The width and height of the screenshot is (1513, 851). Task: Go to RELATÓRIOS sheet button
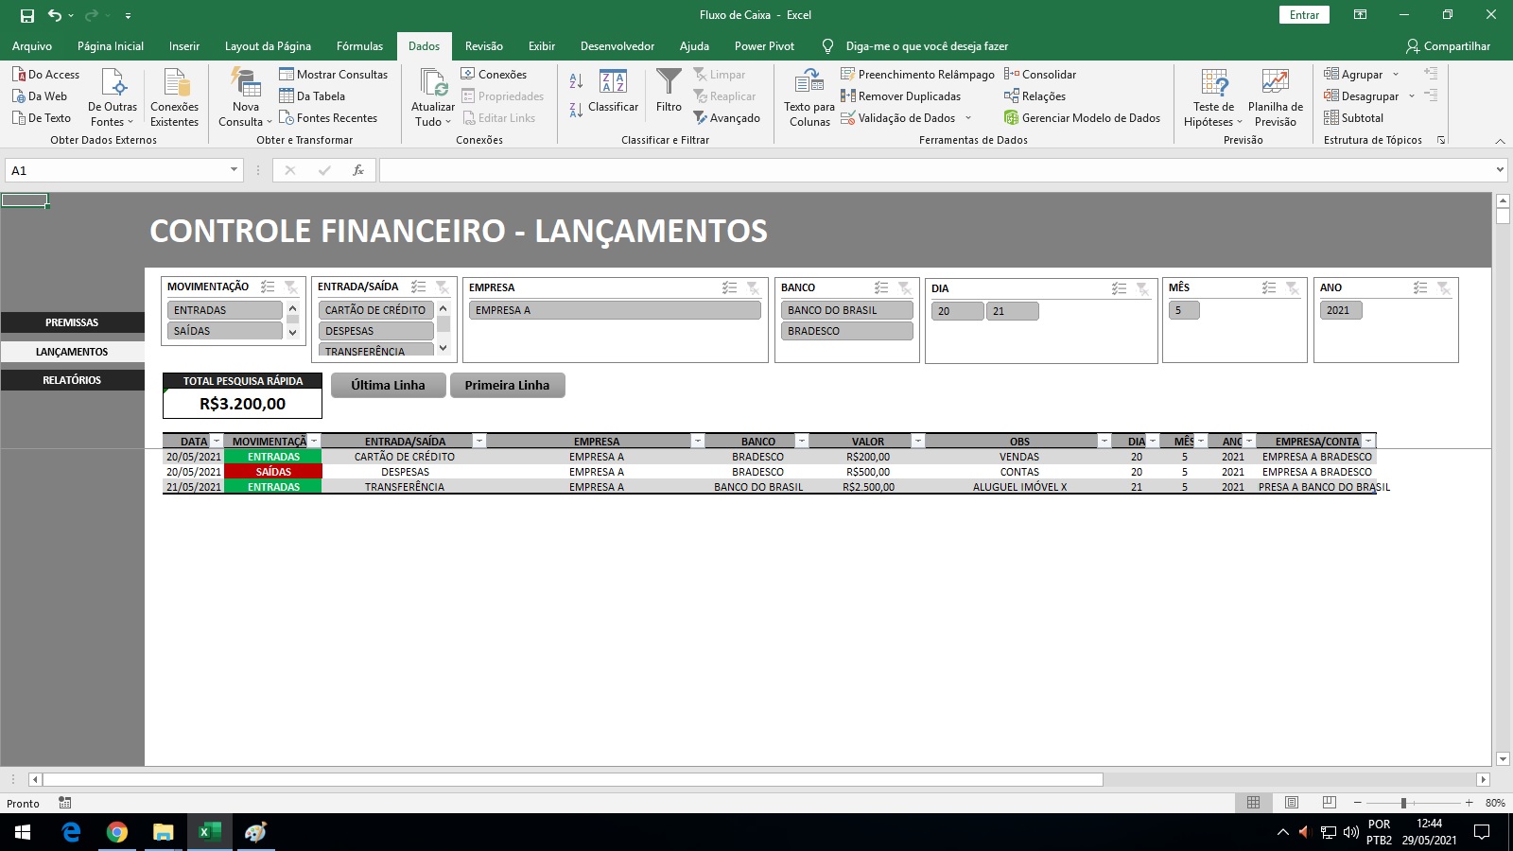click(x=72, y=380)
